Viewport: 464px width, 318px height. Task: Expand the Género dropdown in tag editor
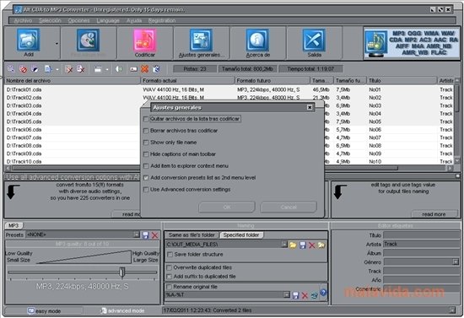click(456, 261)
